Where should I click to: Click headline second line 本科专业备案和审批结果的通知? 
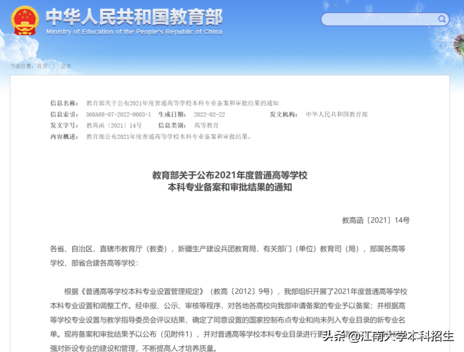pos(230,188)
